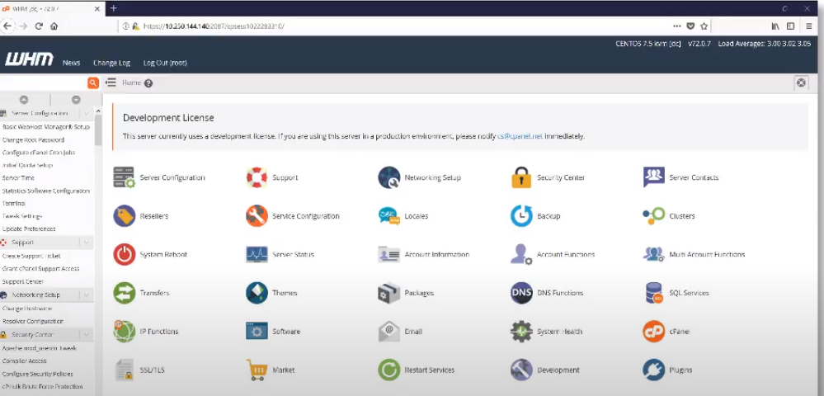Open the Transfers icon
The width and height of the screenshot is (824, 396).
(x=124, y=293)
